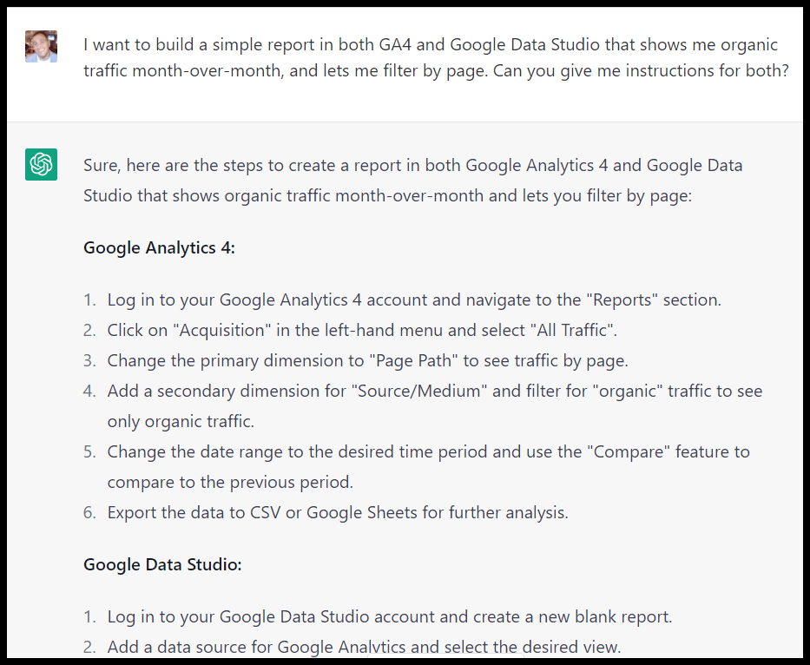Screen dimensions: 810x665
Task: Click the number 6 of the GA4 list
Action: pos(89,512)
